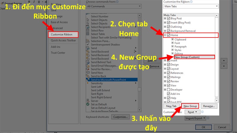Click the commands list scroll-down arrow

pos(139,110)
